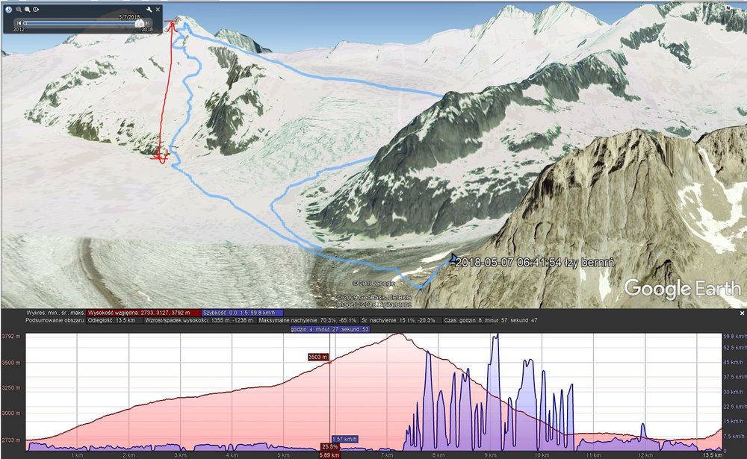Screen dimensions: 747x459
Task: Click the elevation profile summit peak
Action: [x=399, y=334]
